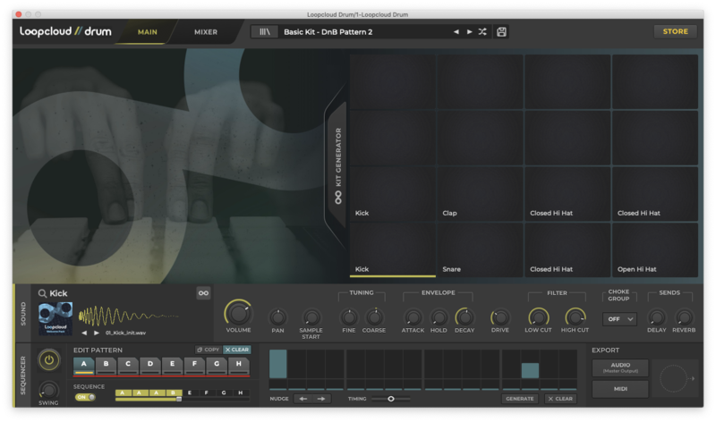Switch to the Mixer tab

[x=206, y=31]
